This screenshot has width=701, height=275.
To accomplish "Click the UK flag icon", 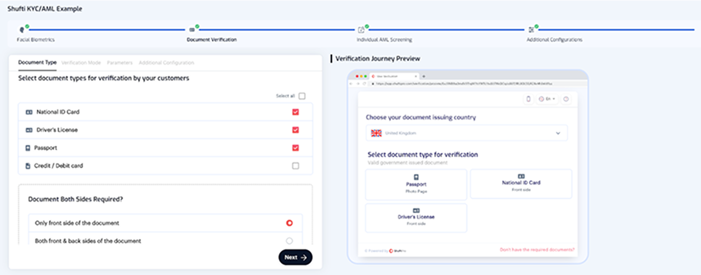I will pos(376,133).
